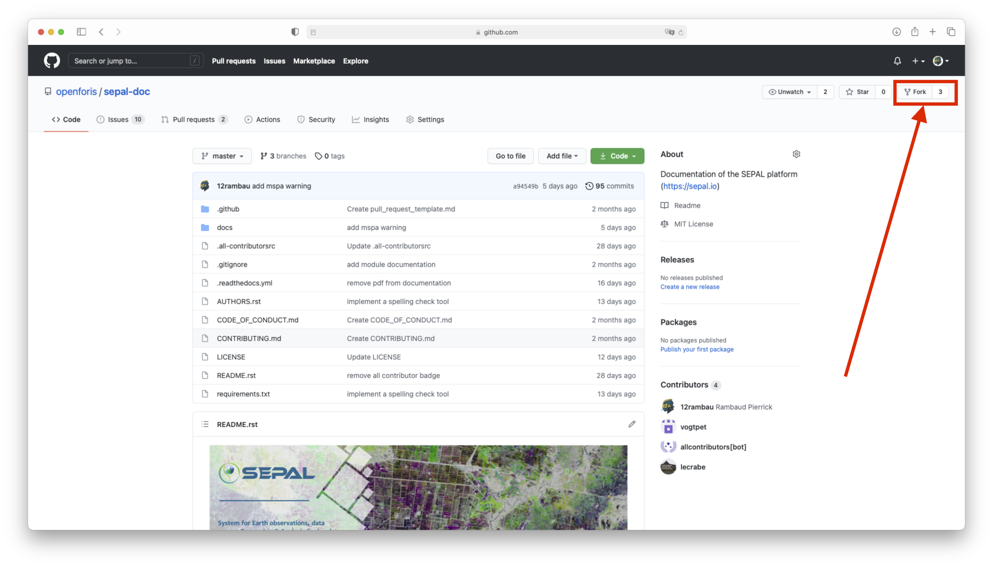
Task: Click the GitHub logo
Action: click(x=52, y=60)
